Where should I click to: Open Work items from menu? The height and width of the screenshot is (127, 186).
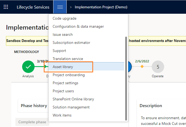tap(62, 115)
